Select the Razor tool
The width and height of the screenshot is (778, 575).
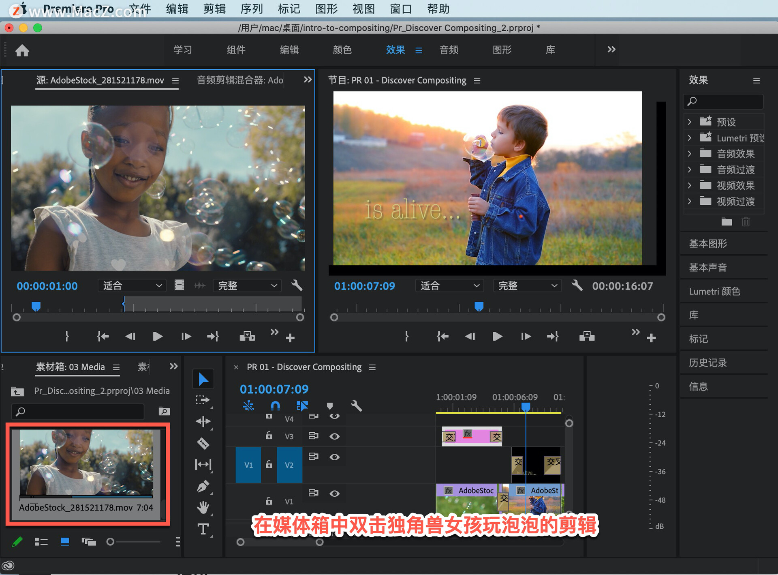(203, 443)
